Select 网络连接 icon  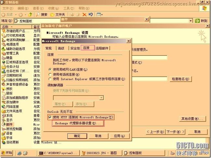coord(4,107)
